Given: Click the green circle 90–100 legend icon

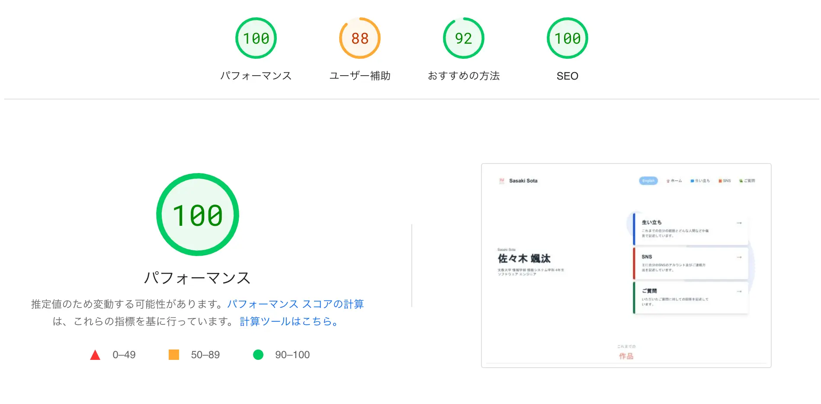Looking at the screenshot, I should pos(258,355).
